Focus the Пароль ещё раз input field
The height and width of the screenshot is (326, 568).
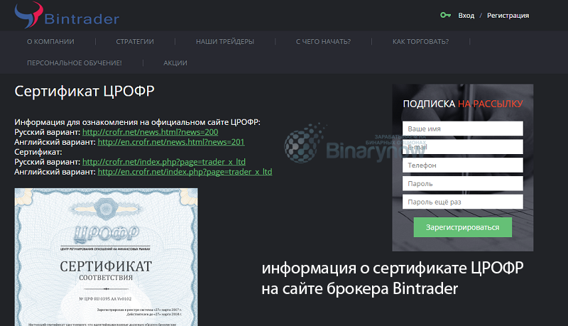pos(463,202)
